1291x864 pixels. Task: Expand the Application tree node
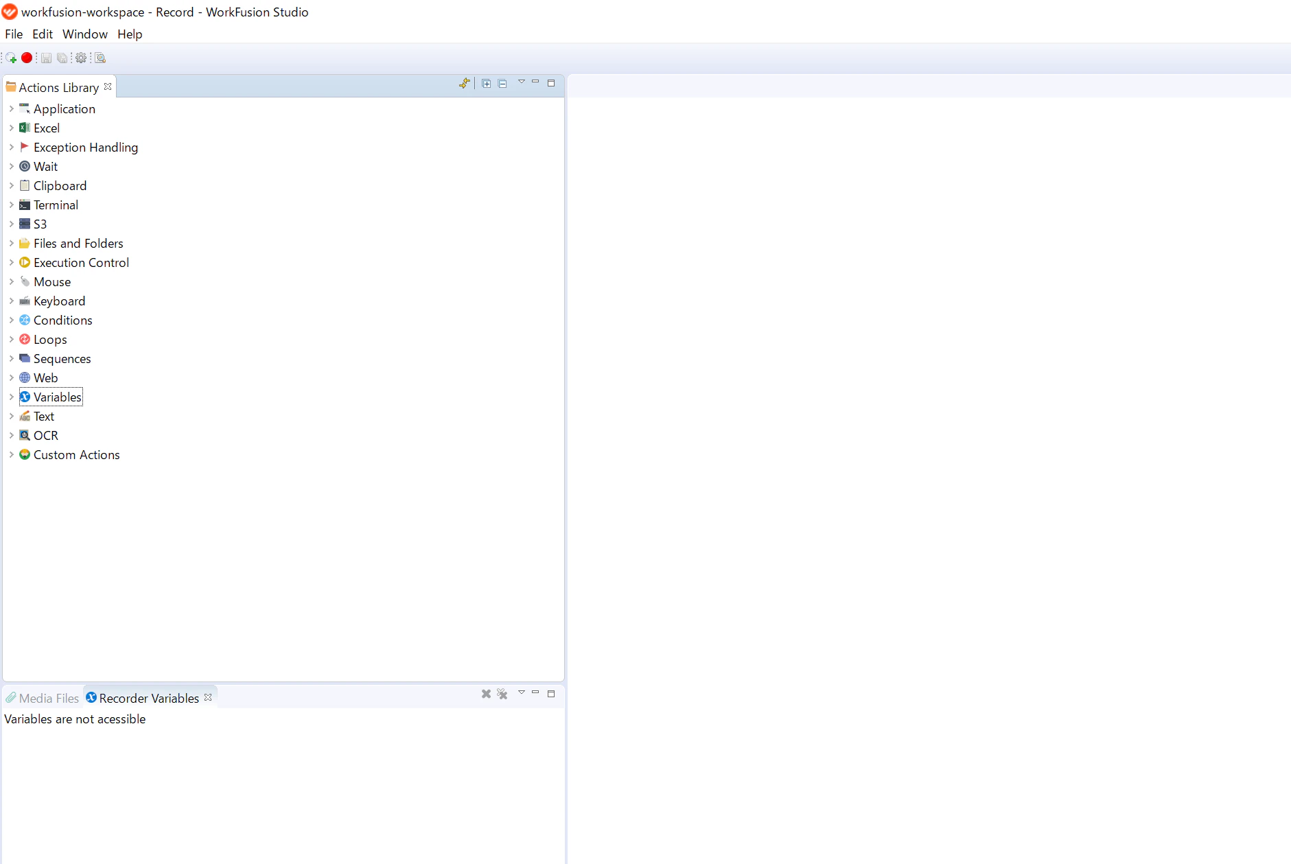pyautogui.click(x=12, y=108)
